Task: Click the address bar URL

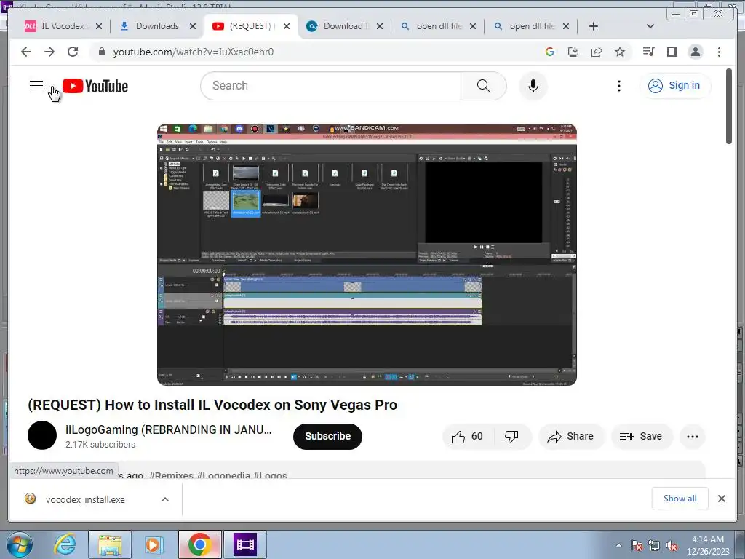Action: click(x=194, y=52)
